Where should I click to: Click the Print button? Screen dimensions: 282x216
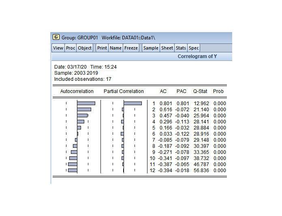coord(102,48)
